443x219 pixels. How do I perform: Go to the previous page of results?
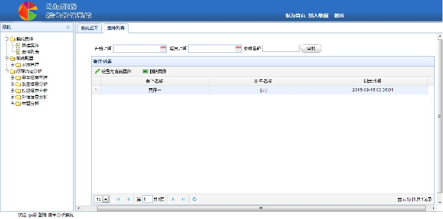(128, 199)
